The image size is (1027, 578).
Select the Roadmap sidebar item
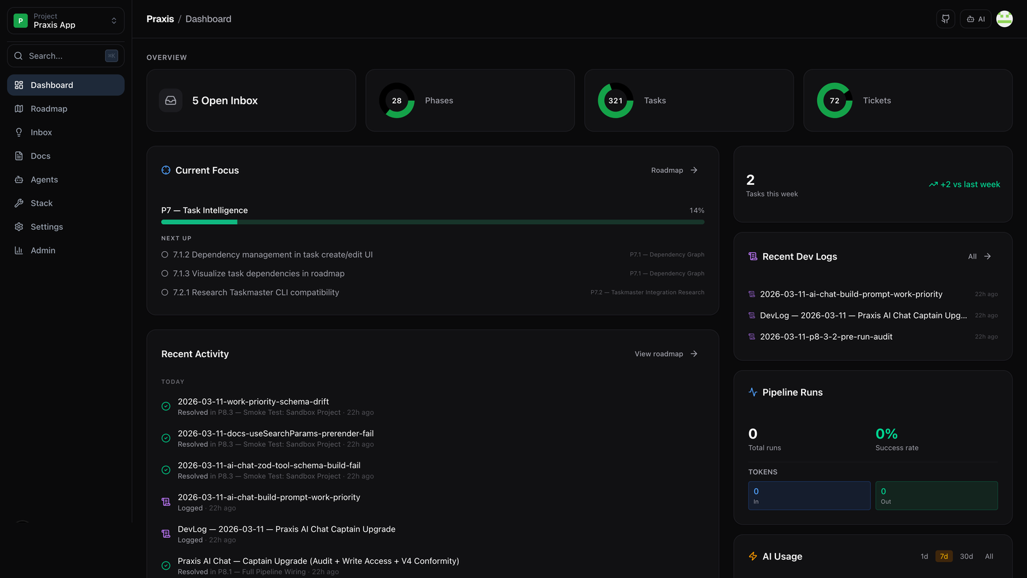[x=49, y=109]
